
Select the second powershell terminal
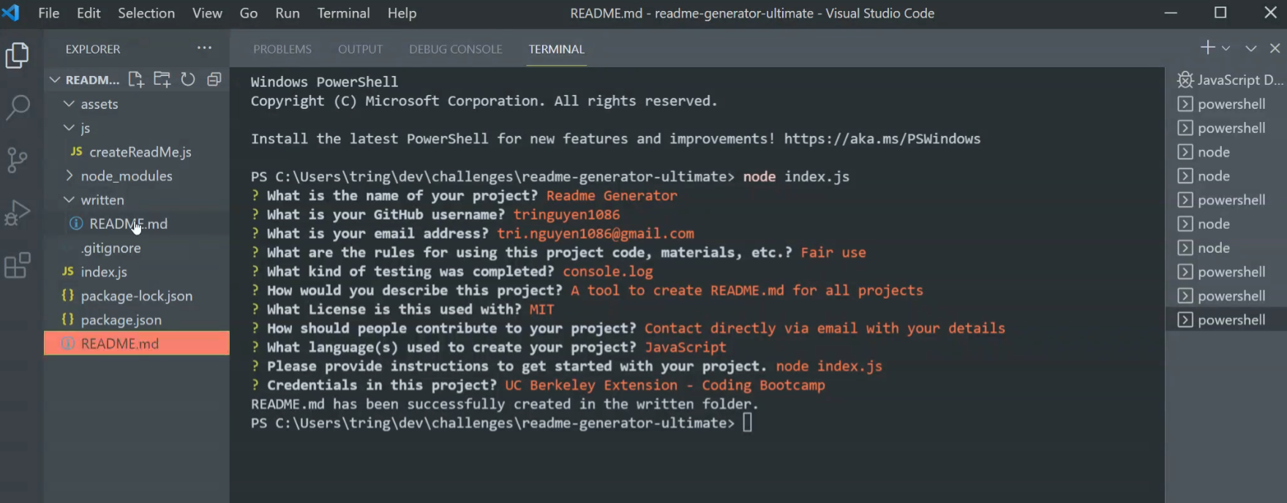1226,128
